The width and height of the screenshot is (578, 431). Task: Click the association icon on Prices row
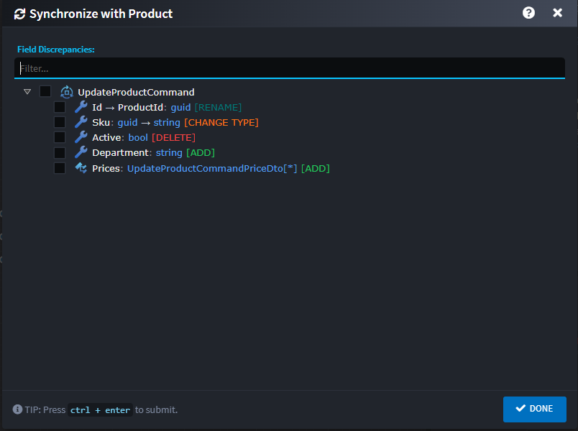81,168
